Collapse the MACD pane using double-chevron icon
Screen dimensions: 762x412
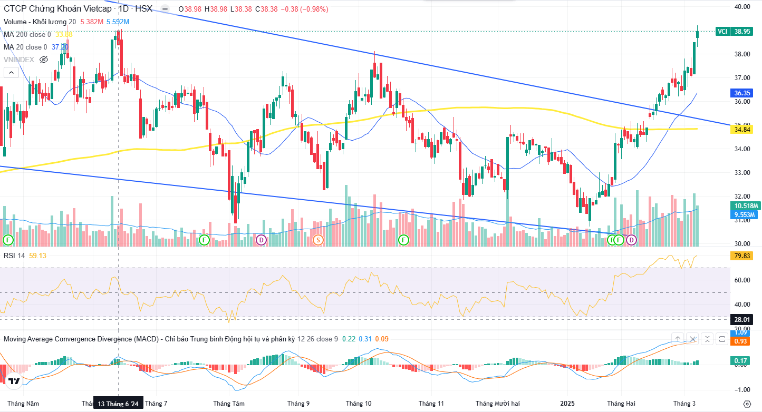708,339
